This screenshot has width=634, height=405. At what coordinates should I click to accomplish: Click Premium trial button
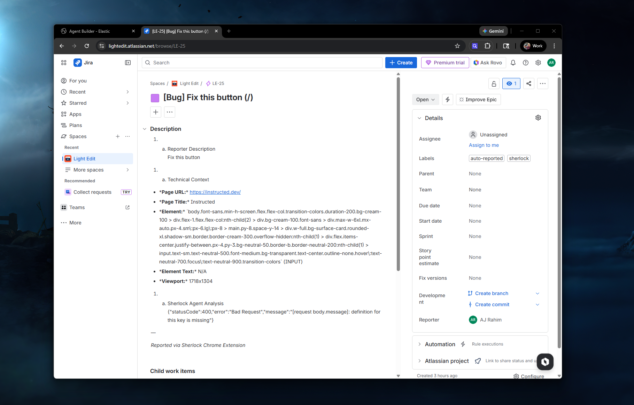click(x=445, y=63)
